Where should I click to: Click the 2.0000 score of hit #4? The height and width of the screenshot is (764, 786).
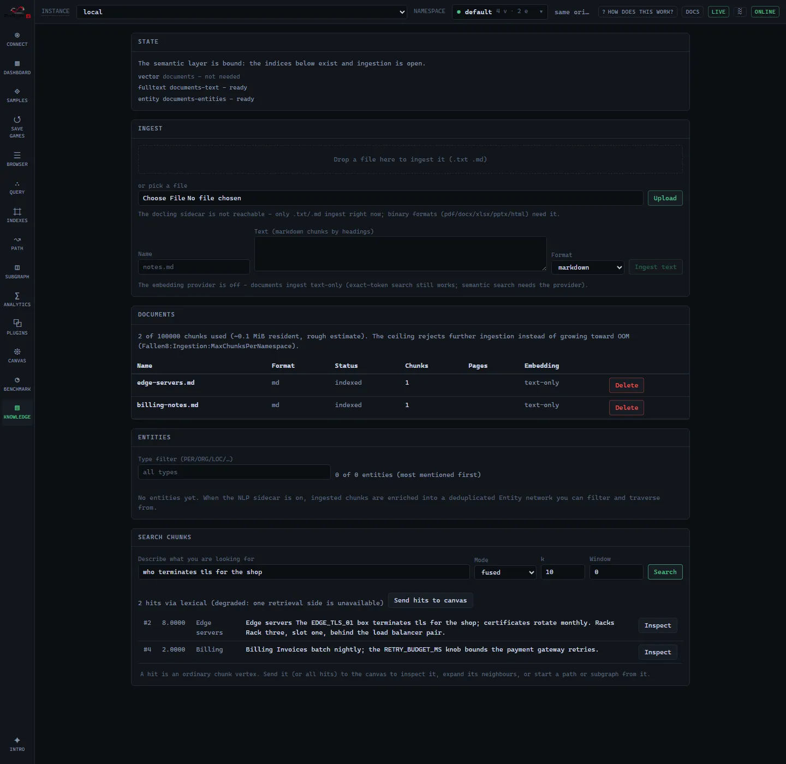(x=174, y=649)
